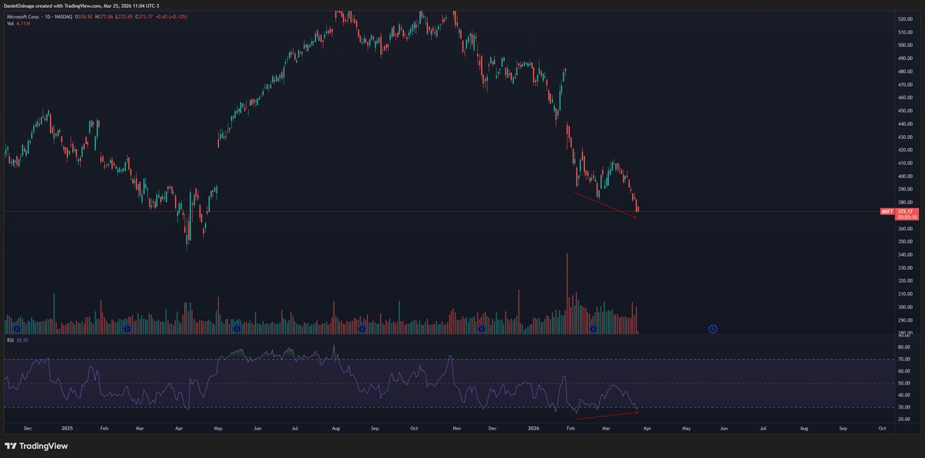Click the 2025 year label on time axis
The height and width of the screenshot is (458, 925).
click(x=66, y=427)
